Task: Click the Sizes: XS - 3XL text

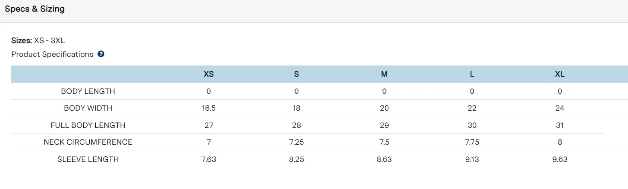Action: [x=38, y=40]
